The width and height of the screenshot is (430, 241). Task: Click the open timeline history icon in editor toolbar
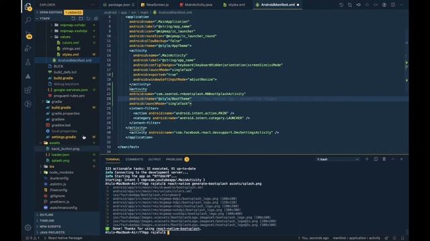click(341, 5)
